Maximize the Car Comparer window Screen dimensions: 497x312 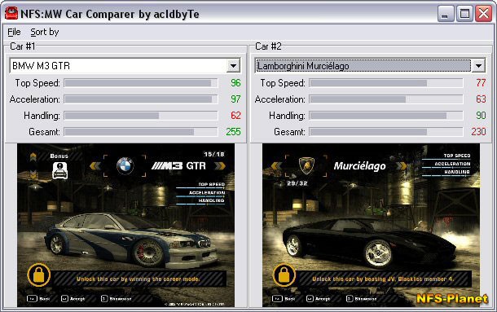coord(464,14)
